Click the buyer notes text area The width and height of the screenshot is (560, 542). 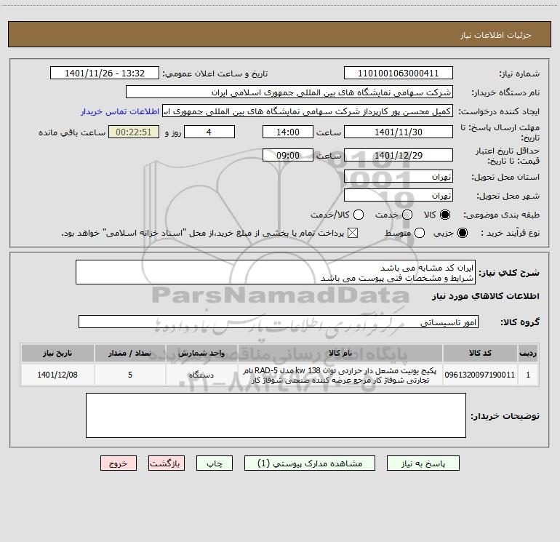coord(276,415)
